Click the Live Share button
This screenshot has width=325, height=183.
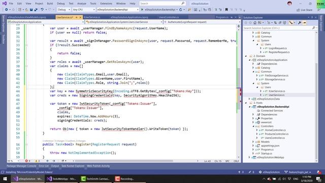pos(304,10)
